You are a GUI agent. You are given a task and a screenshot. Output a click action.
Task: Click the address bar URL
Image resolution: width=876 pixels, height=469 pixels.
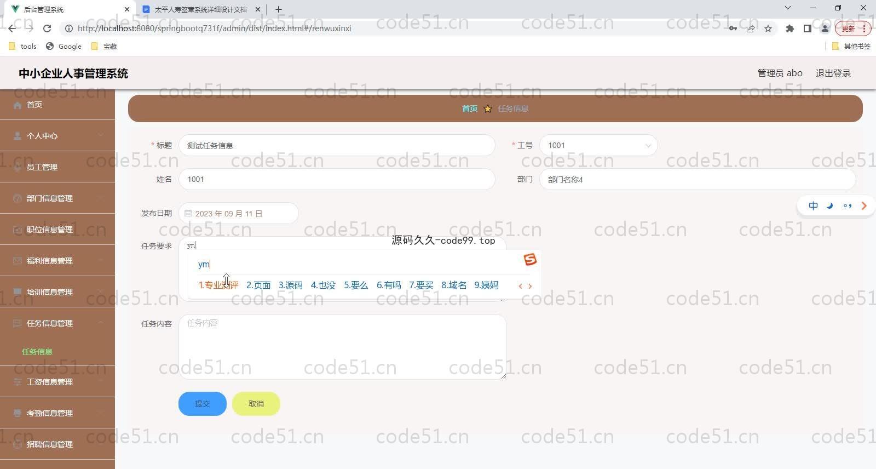pos(215,28)
